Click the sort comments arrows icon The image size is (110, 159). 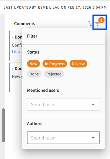point(90,24)
